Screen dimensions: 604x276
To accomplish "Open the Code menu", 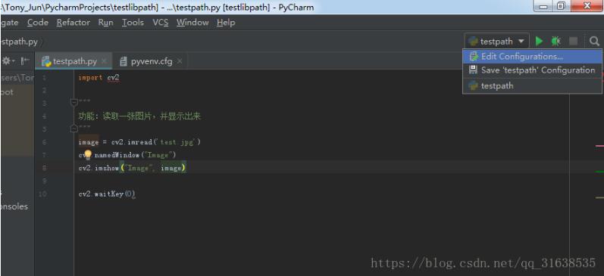I will [x=38, y=23].
